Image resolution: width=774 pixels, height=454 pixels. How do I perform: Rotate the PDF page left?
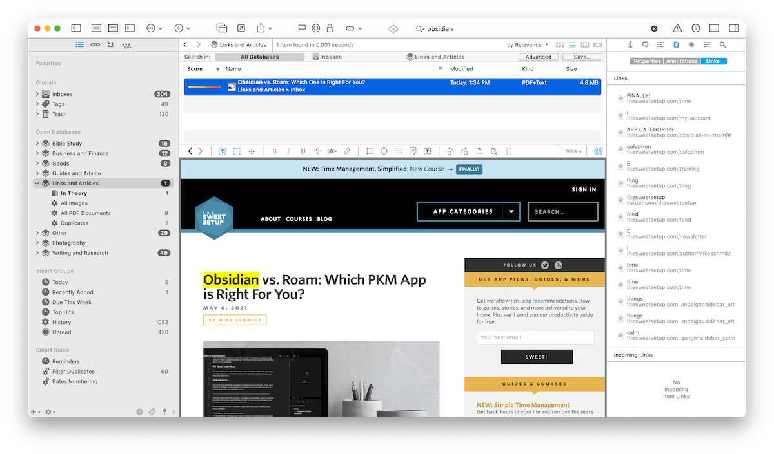point(450,151)
